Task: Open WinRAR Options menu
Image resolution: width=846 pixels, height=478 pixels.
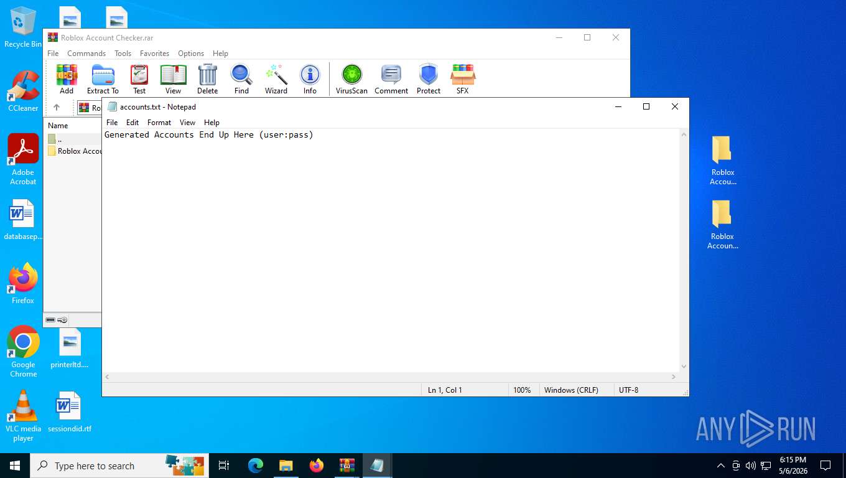Action: pyautogui.click(x=191, y=54)
